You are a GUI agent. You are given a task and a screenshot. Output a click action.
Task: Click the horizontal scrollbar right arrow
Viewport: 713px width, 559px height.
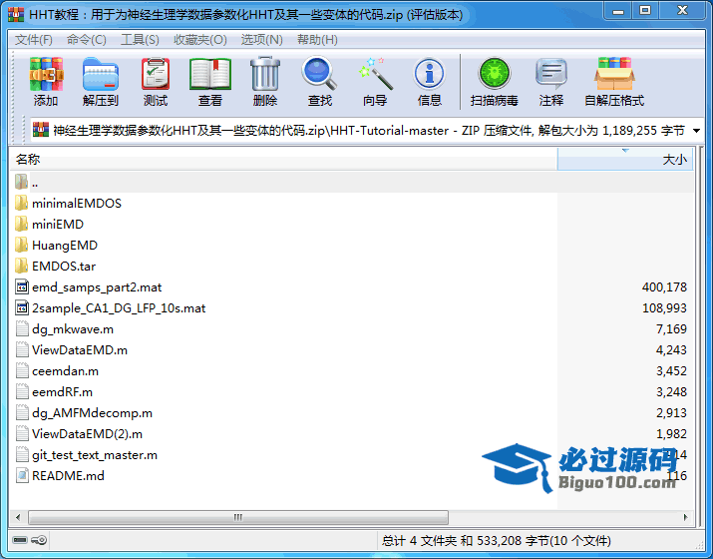click(686, 517)
